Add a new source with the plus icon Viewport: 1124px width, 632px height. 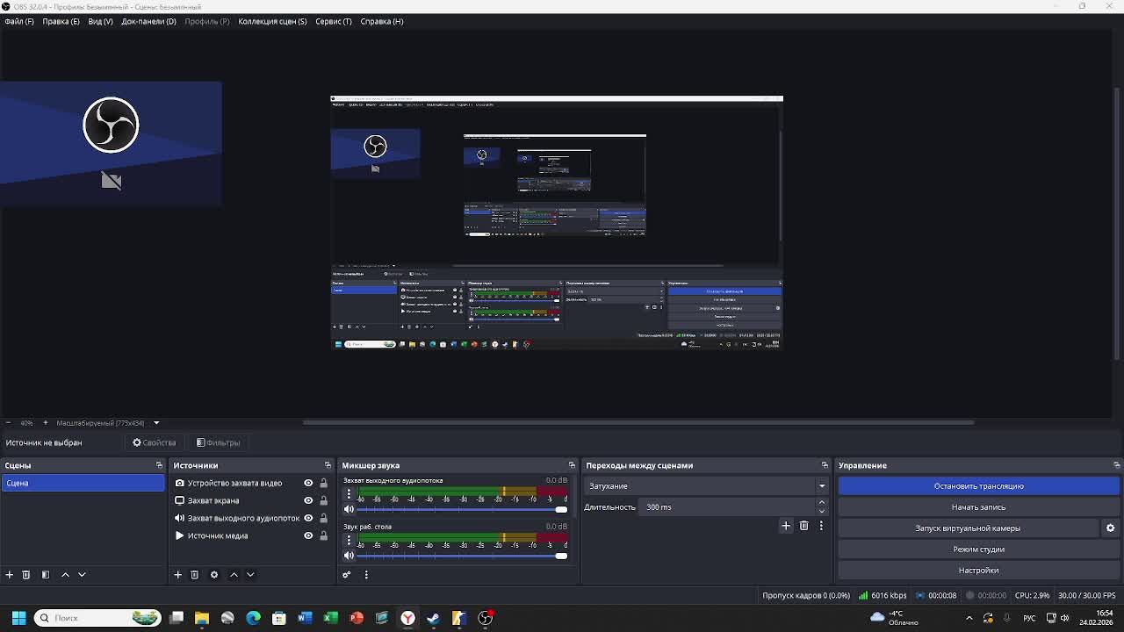click(x=177, y=575)
